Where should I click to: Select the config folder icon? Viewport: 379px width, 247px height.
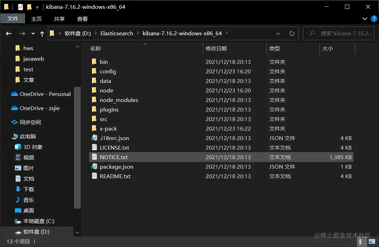[94, 71]
